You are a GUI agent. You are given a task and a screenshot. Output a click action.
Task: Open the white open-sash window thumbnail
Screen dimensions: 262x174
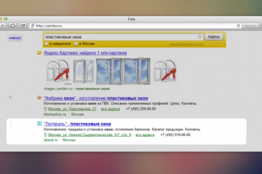click(x=83, y=71)
